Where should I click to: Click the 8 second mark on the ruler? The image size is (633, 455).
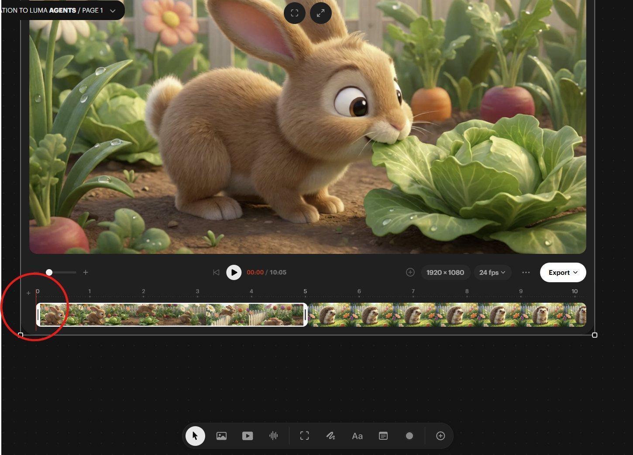(467, 291)
